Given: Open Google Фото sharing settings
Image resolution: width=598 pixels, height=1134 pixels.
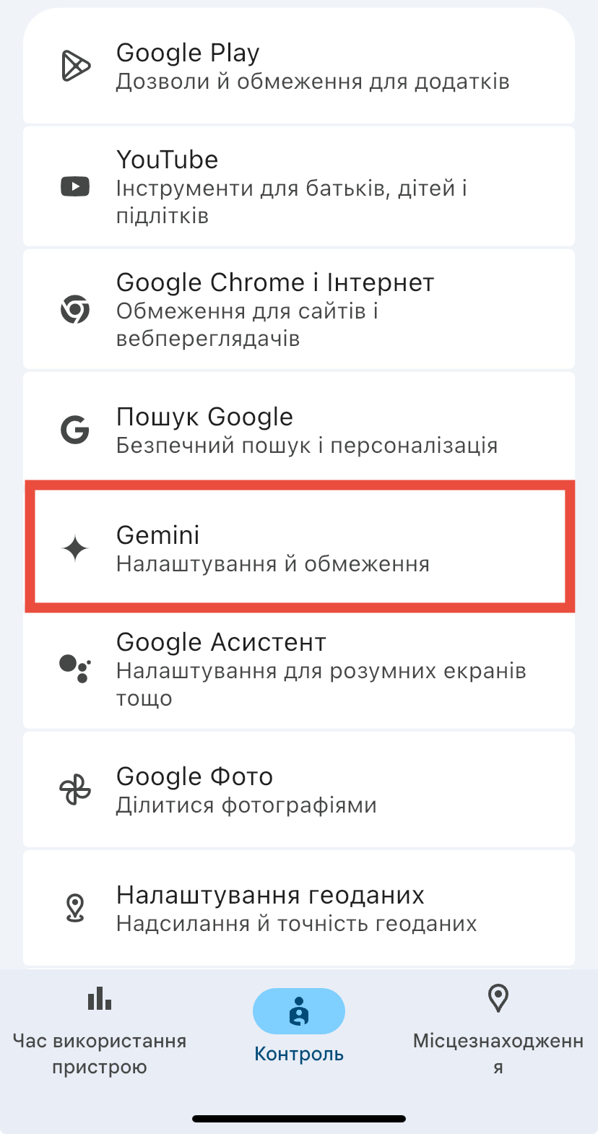Looking at the screenshot, I should [299, 789].
